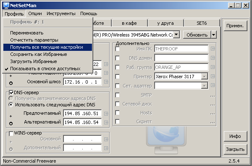Click into the Альтернативный DNS address field
Image resolution: width=252 pixels, height=166 pixels.
[x=82, y=122]
